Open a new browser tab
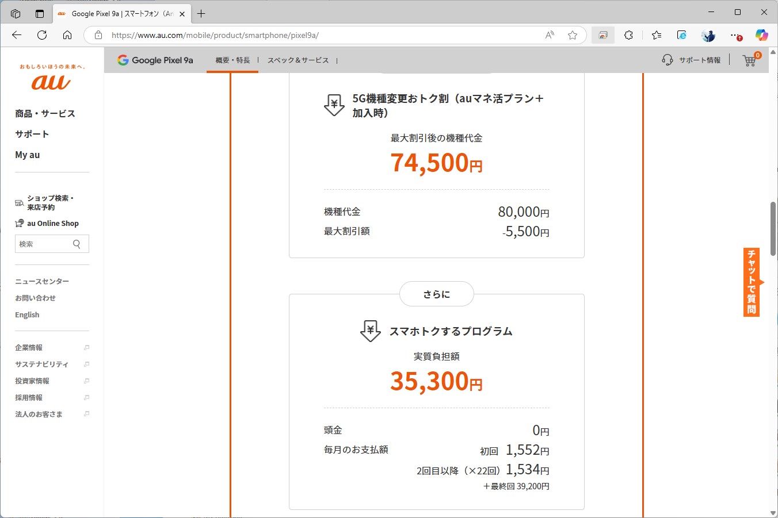Viewport: 778px width, 518px height. tap(201, 13)
